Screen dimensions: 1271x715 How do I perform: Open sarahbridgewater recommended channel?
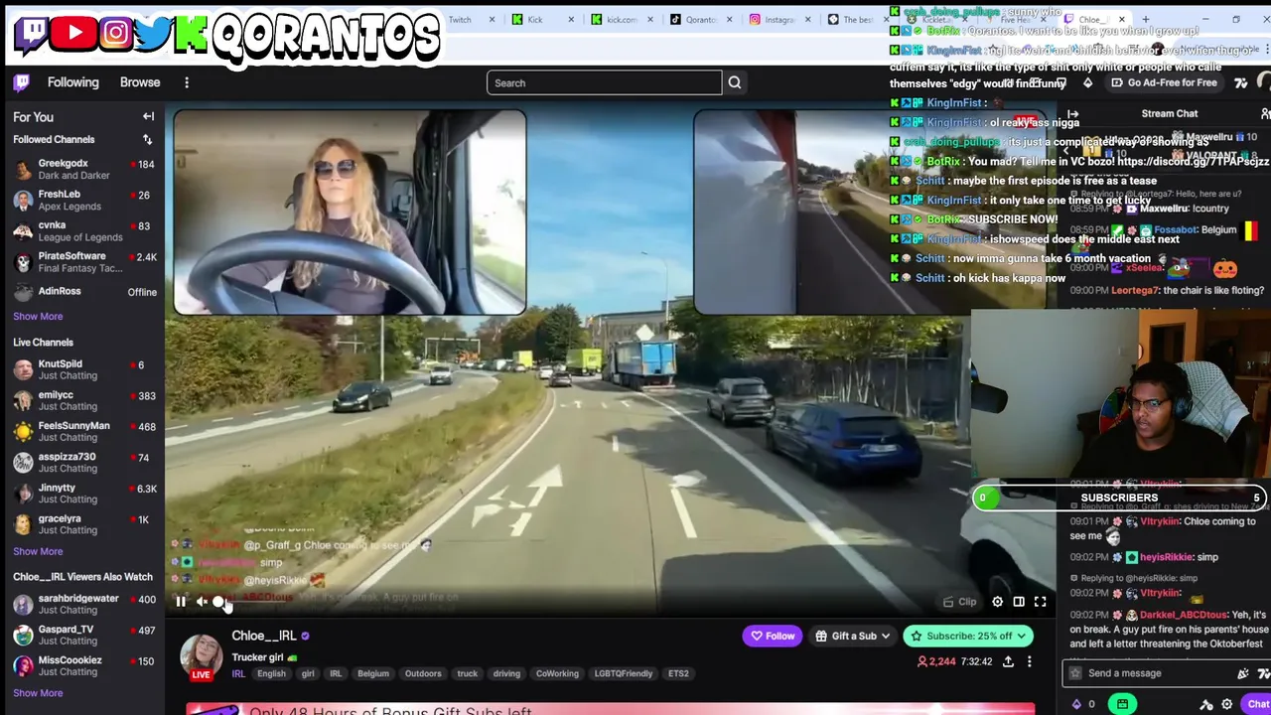click(84, 604)
